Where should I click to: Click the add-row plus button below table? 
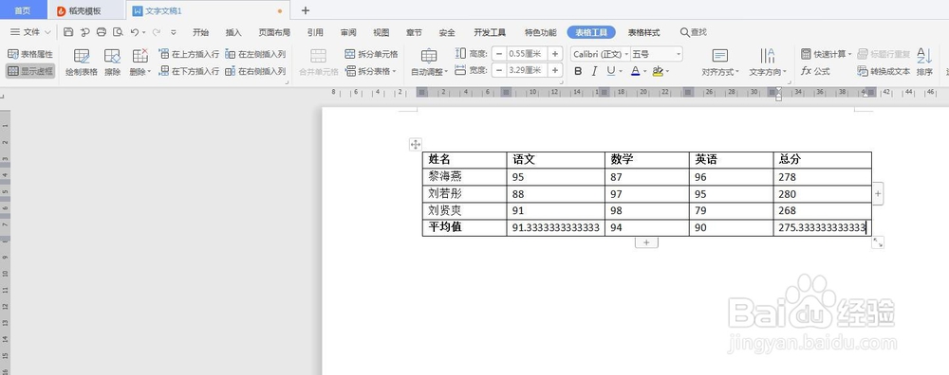point(646,242)
